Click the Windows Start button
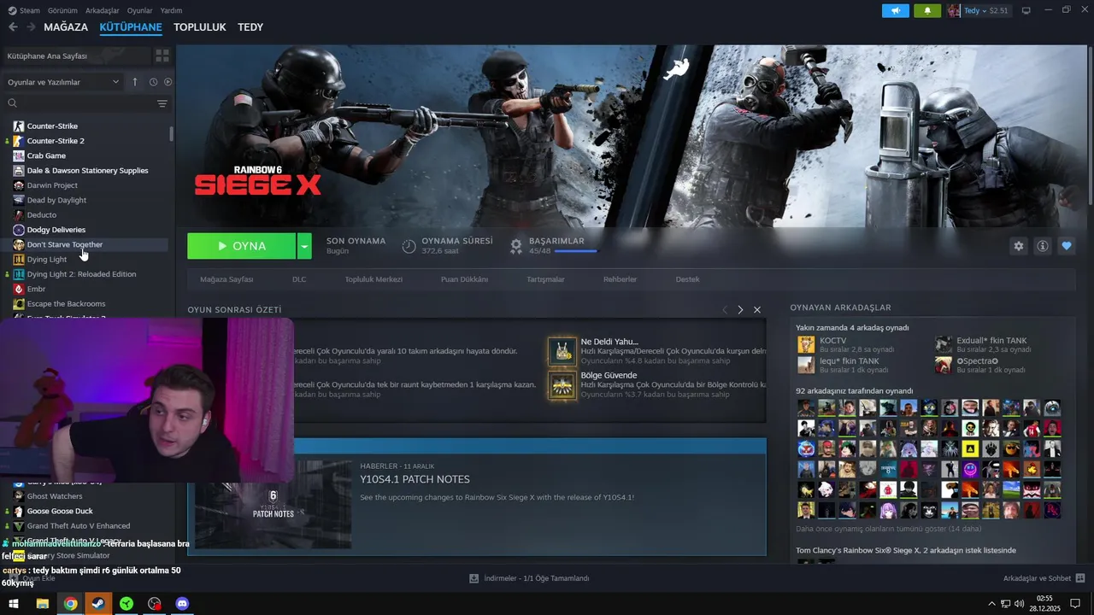 click(x=14, y=604)
